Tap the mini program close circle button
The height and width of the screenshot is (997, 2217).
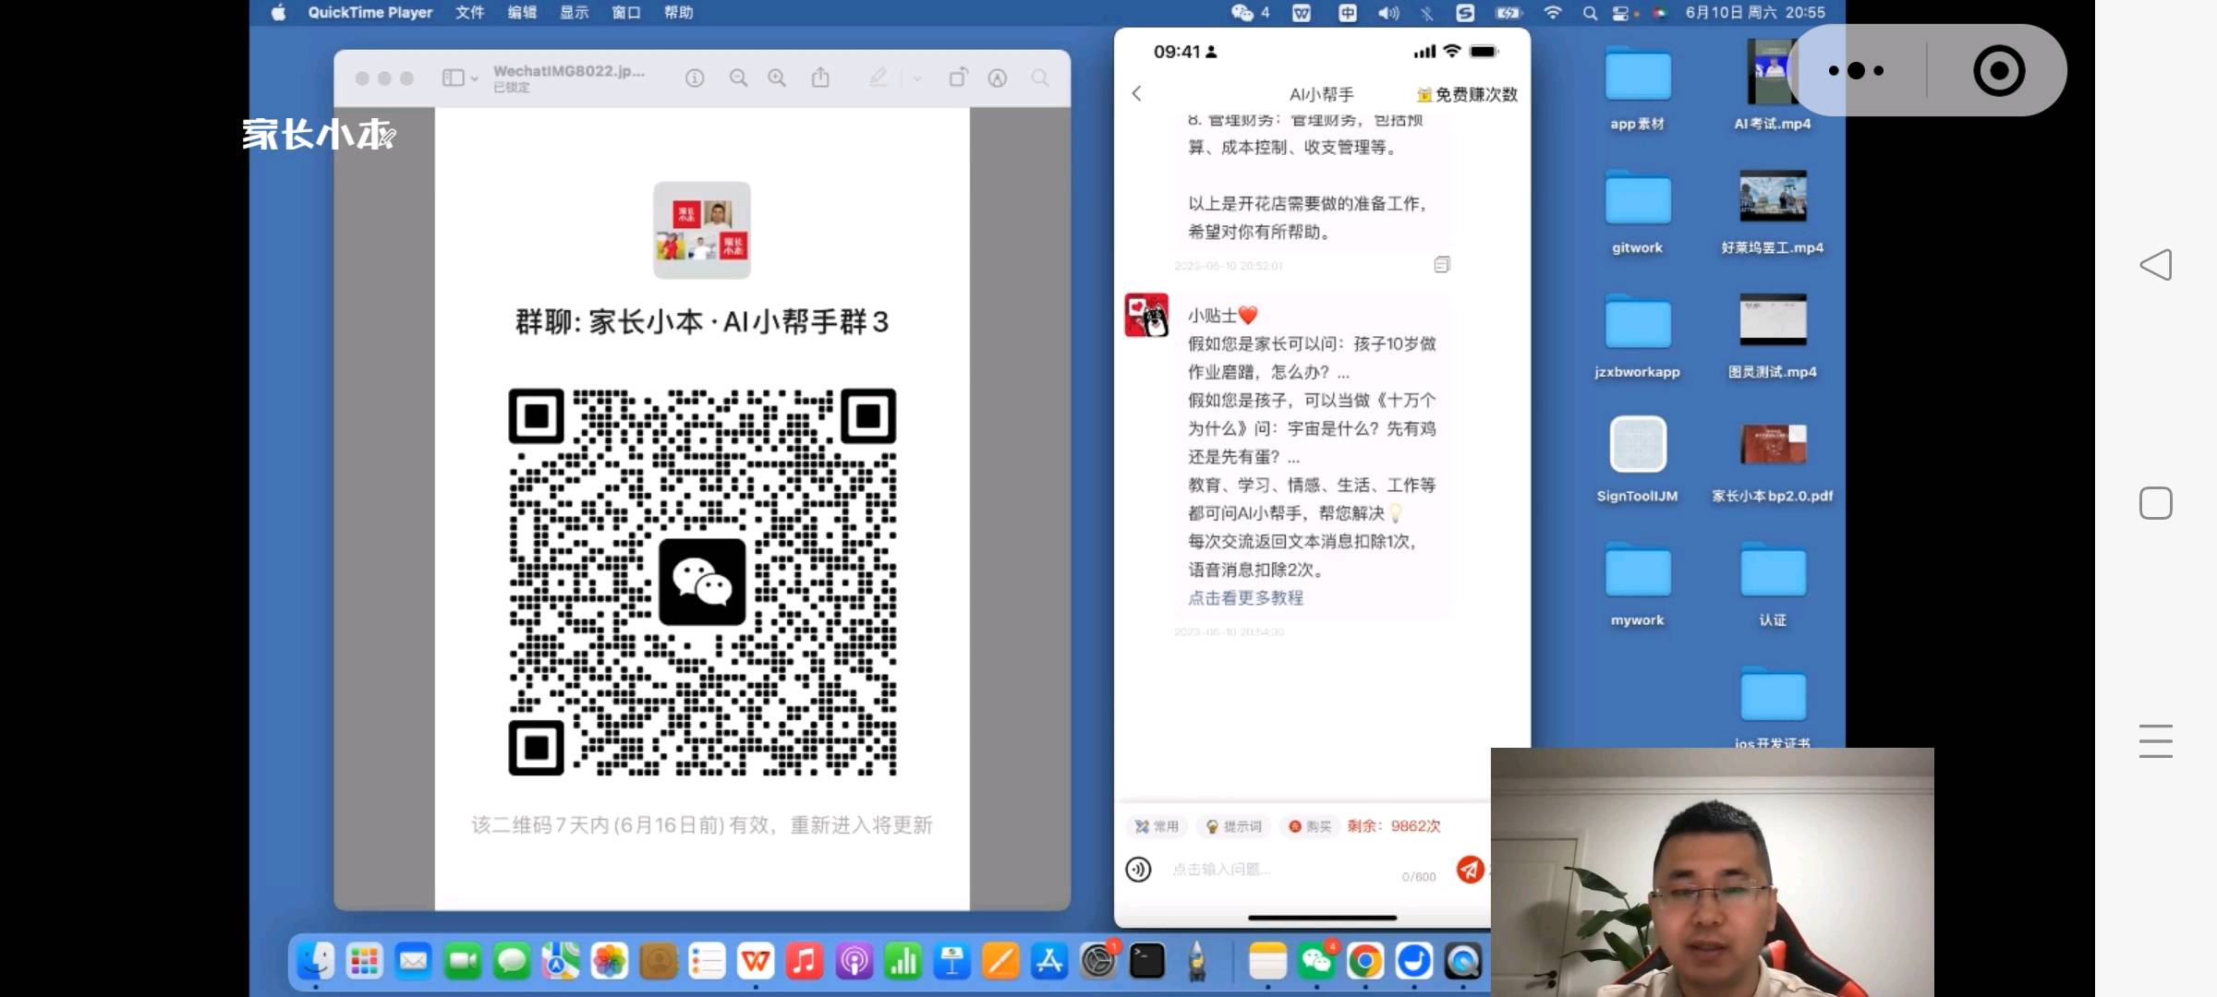tap(1999, 70)
